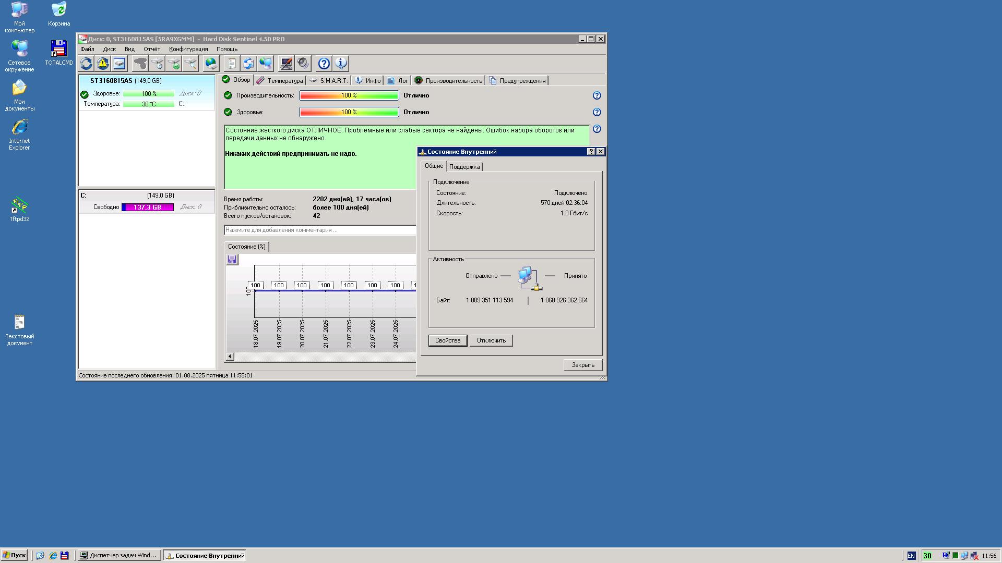
Task: Click the chart's left scroll arrow
Action: click(x=230, y=357)
